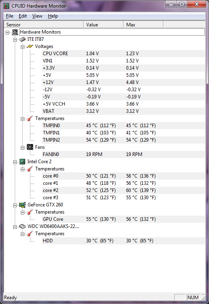Image resolution: width=209 pixels, height=304 pixels.
Task: Collapse the Fans group
Action: 23,148
